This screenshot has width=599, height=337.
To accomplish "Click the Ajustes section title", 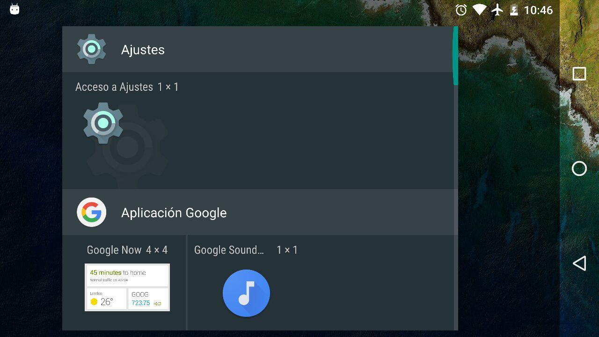I will 143,50.
